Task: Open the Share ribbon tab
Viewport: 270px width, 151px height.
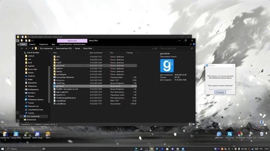Action: tap(43, 44)
